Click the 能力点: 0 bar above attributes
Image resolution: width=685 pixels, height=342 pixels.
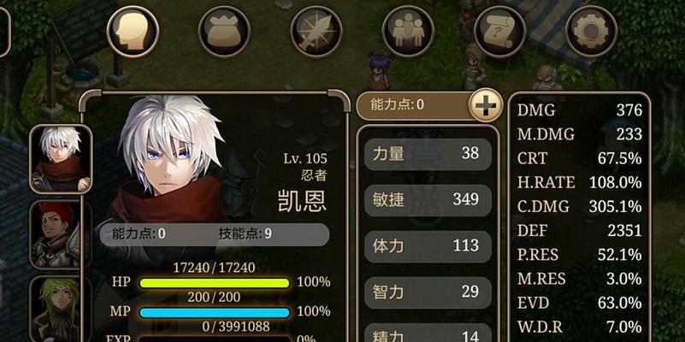point(415,105)
